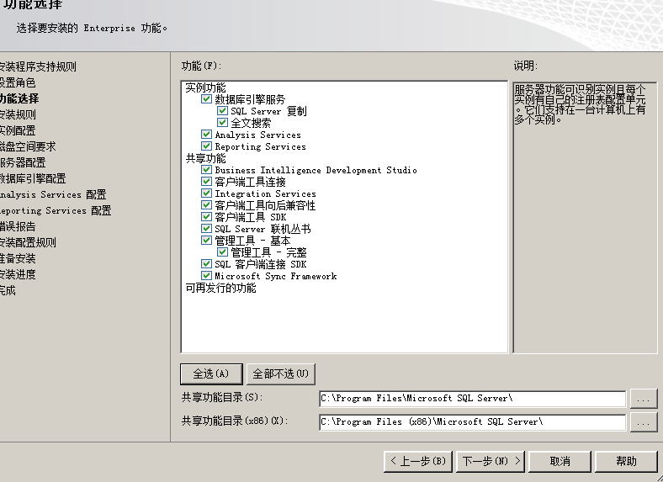Select 共享功能 heading in feature tree
The image size is (663, 482).
(x=206, y=158)
